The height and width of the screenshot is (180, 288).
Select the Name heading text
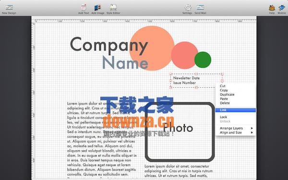[x=125, y=63]
